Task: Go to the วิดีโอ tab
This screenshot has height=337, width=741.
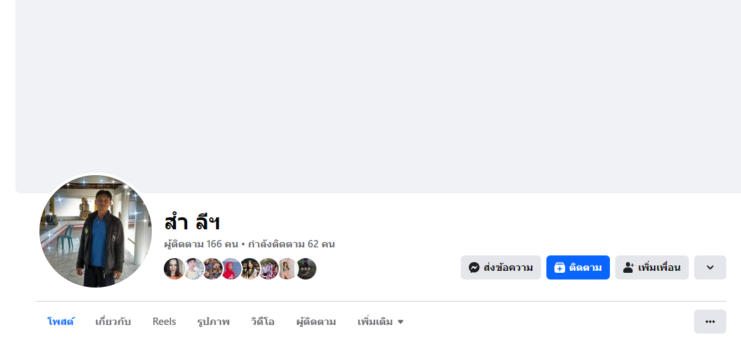Action: [263, 322]
